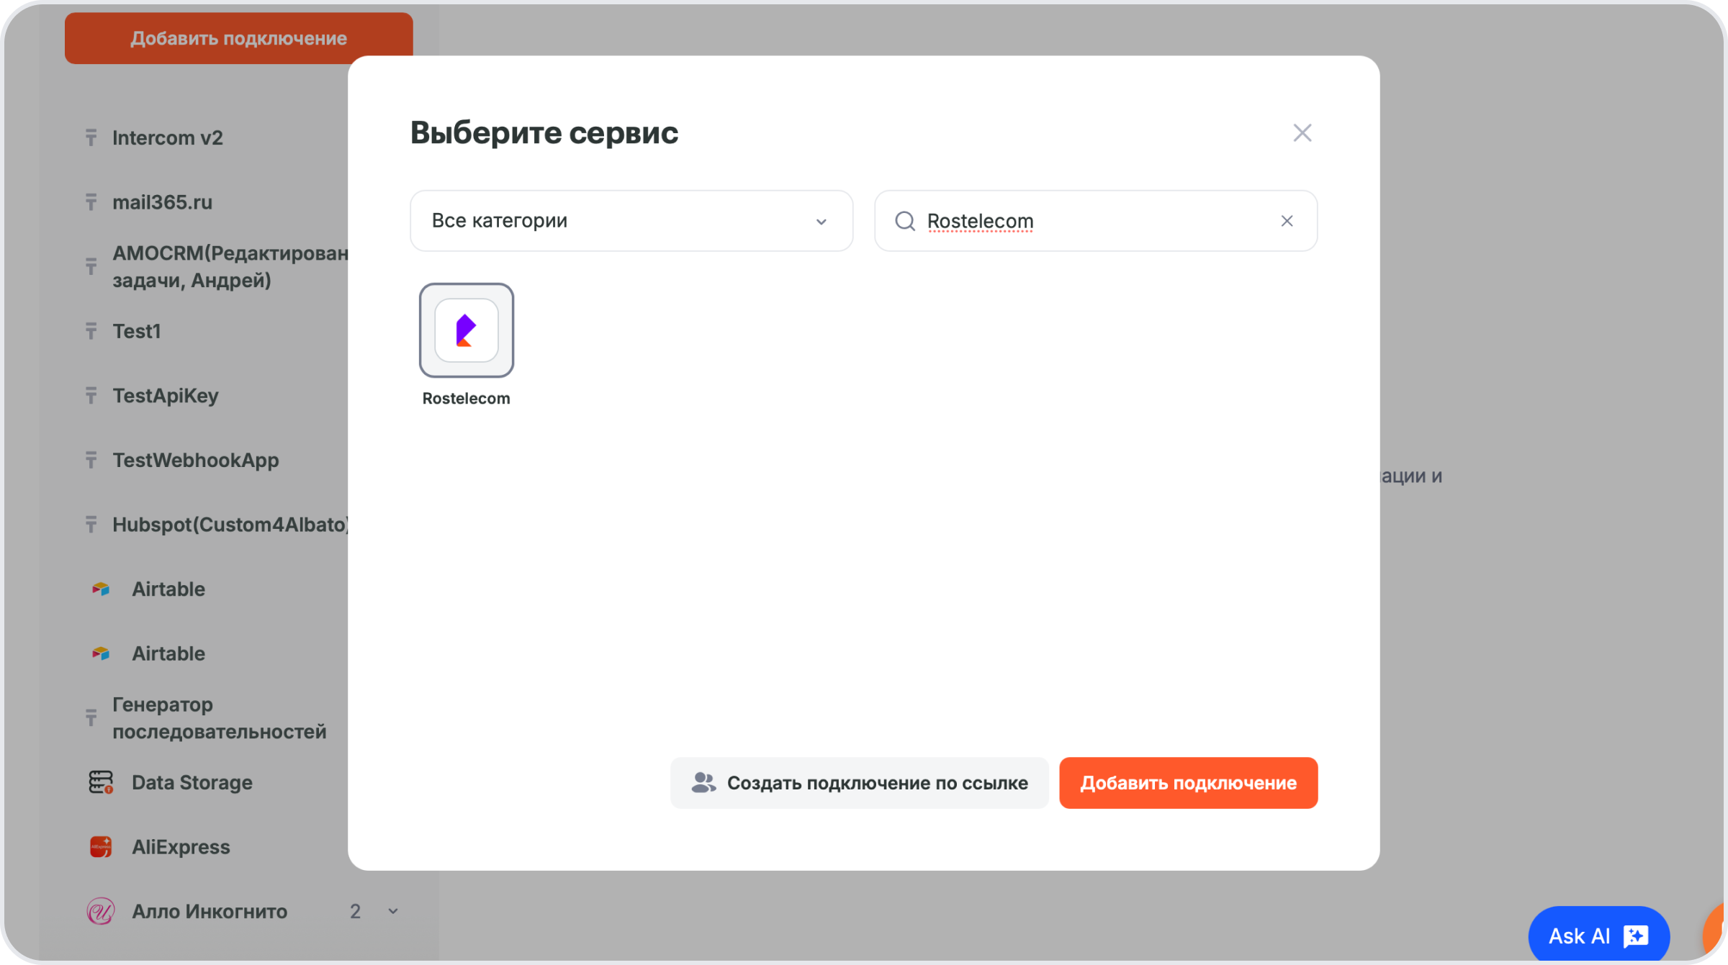Select the second Airtable connection
1728x965 pixels.
pos(168,653)
